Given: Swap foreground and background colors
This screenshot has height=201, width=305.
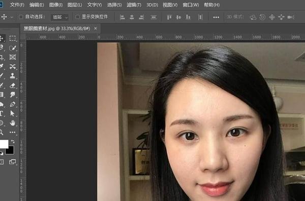Looking at the screenshot, I should [x=13, y=141].
